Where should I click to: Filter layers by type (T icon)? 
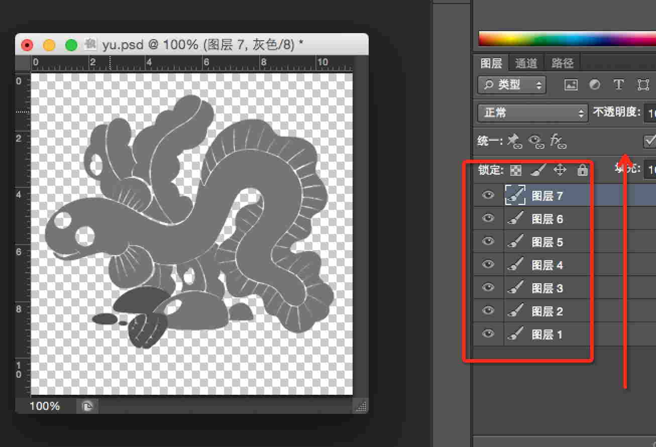[x=619, y=85]
